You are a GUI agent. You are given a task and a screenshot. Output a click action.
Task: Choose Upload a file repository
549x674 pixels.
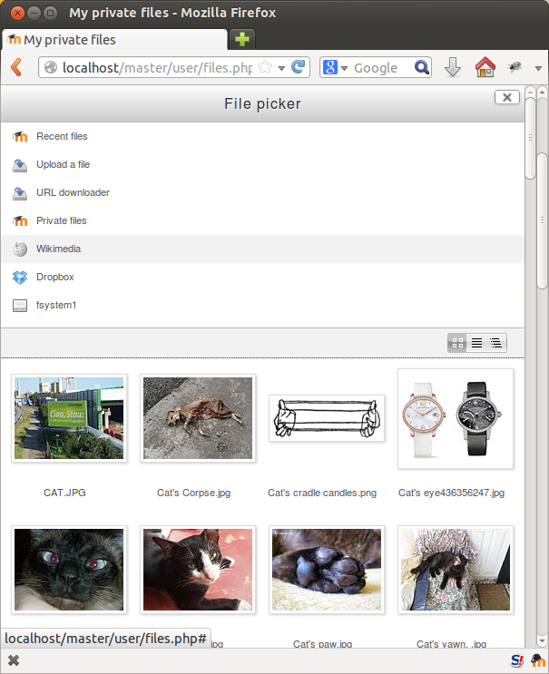pos(262,164)
